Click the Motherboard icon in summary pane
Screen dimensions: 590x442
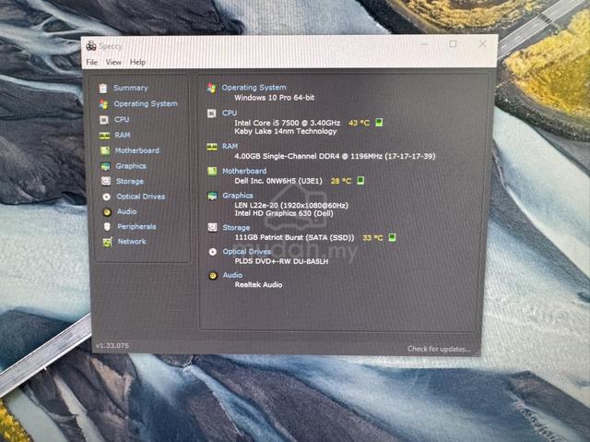[x=212, y=172]
